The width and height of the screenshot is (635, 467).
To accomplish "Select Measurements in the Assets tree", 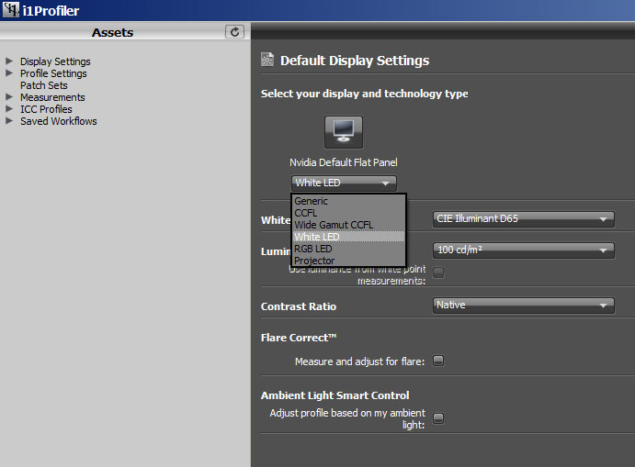I will 52,97.
